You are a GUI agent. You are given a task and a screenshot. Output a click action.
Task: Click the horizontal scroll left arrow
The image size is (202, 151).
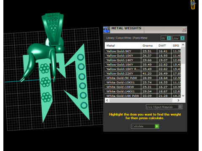click(107, 100)
